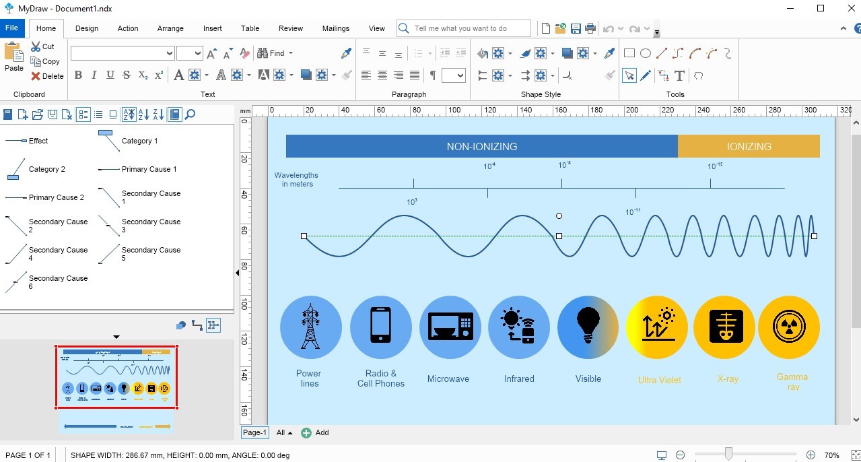The height and width of the screenshot is (462, 861).
Task: Toggle Bold formatting
Action: pos(78,75)
